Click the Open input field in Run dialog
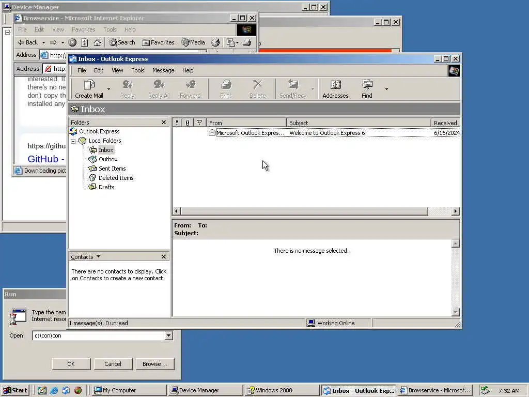 point(99,335)
